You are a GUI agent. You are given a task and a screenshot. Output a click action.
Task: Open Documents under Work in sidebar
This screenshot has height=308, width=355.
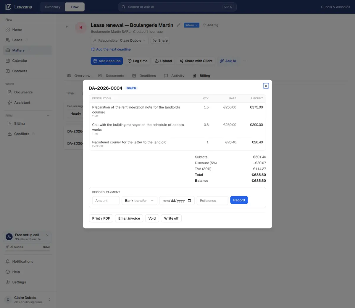click(27, 92)
